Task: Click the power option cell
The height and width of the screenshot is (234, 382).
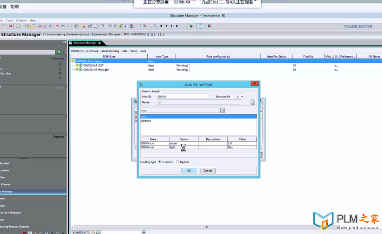Action: pos(184,143)
